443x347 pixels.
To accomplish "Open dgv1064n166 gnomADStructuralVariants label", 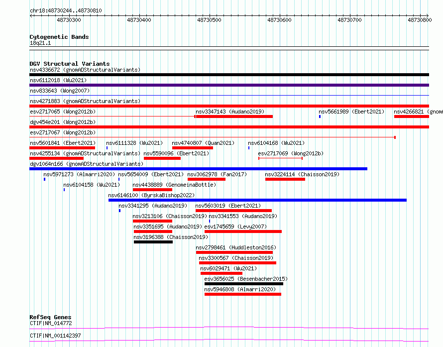I will point(87,164).
